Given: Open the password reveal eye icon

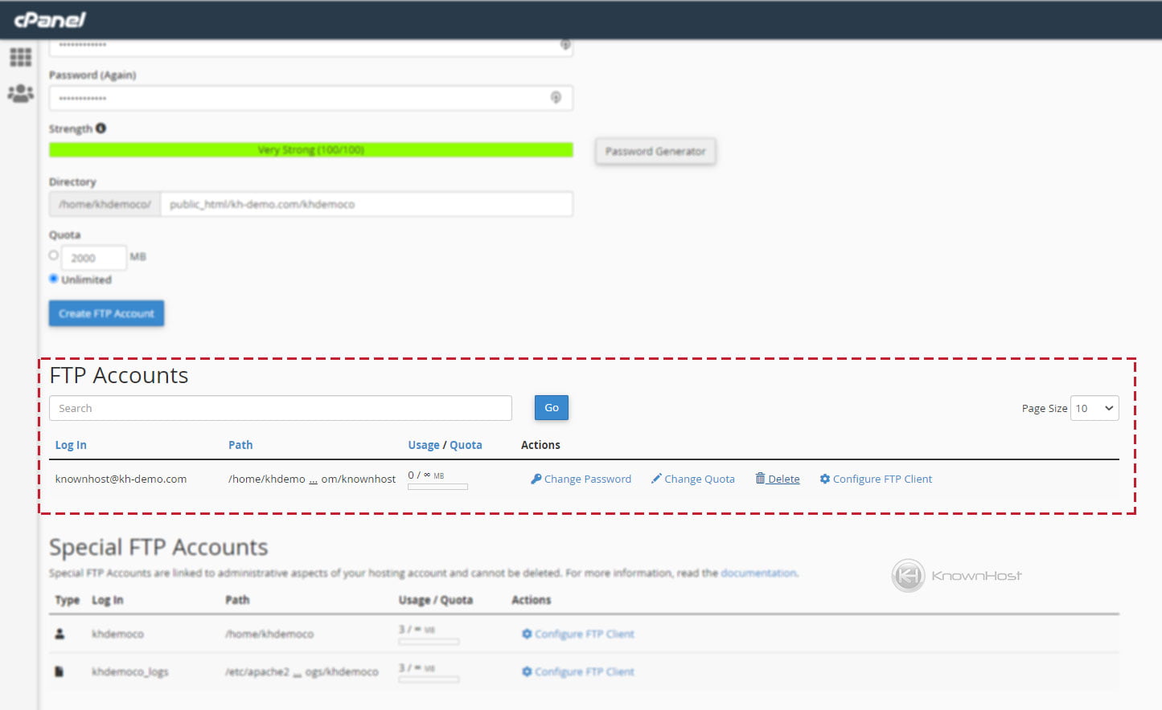Looking at the screenshot, I should (556, 97).
